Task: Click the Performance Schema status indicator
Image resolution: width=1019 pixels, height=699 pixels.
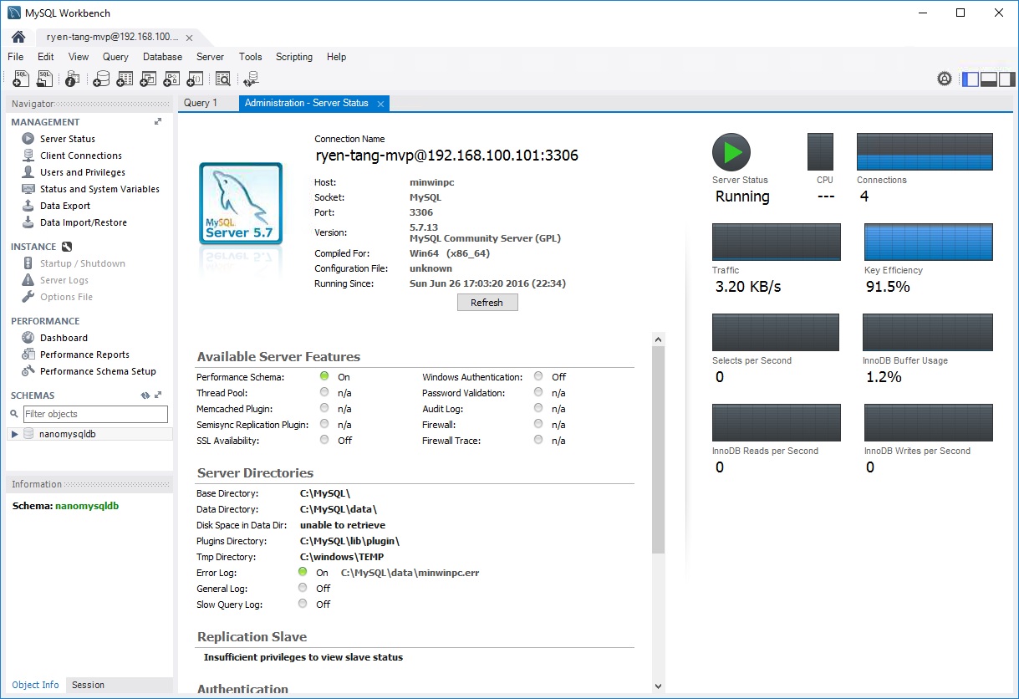Action: tap(324, 376)
